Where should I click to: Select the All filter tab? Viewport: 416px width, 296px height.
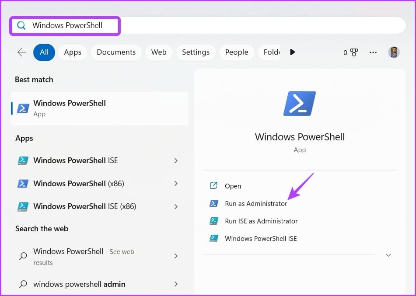coord(44,52)
